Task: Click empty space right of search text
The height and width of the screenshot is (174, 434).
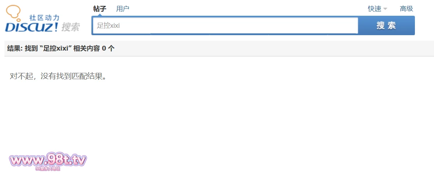Action: [239, 26]
